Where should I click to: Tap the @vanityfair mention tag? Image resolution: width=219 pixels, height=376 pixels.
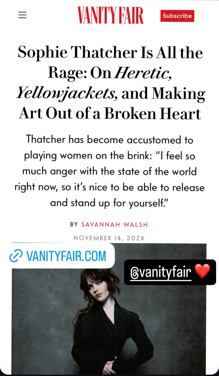point(161,272)
